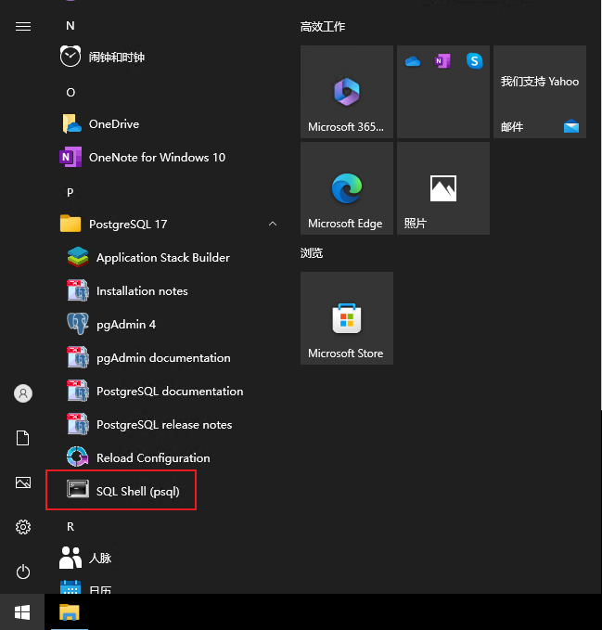Click the letter O section header
This screenshot has height=630, width=602.
pos(70,92)
